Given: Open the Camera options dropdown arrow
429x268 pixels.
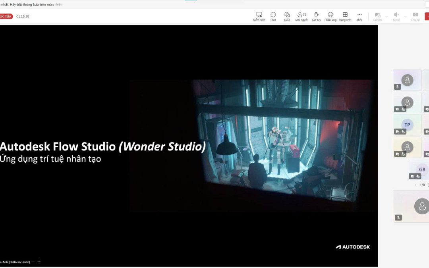Looking at the screenshot, I should [x=386, y=17].
